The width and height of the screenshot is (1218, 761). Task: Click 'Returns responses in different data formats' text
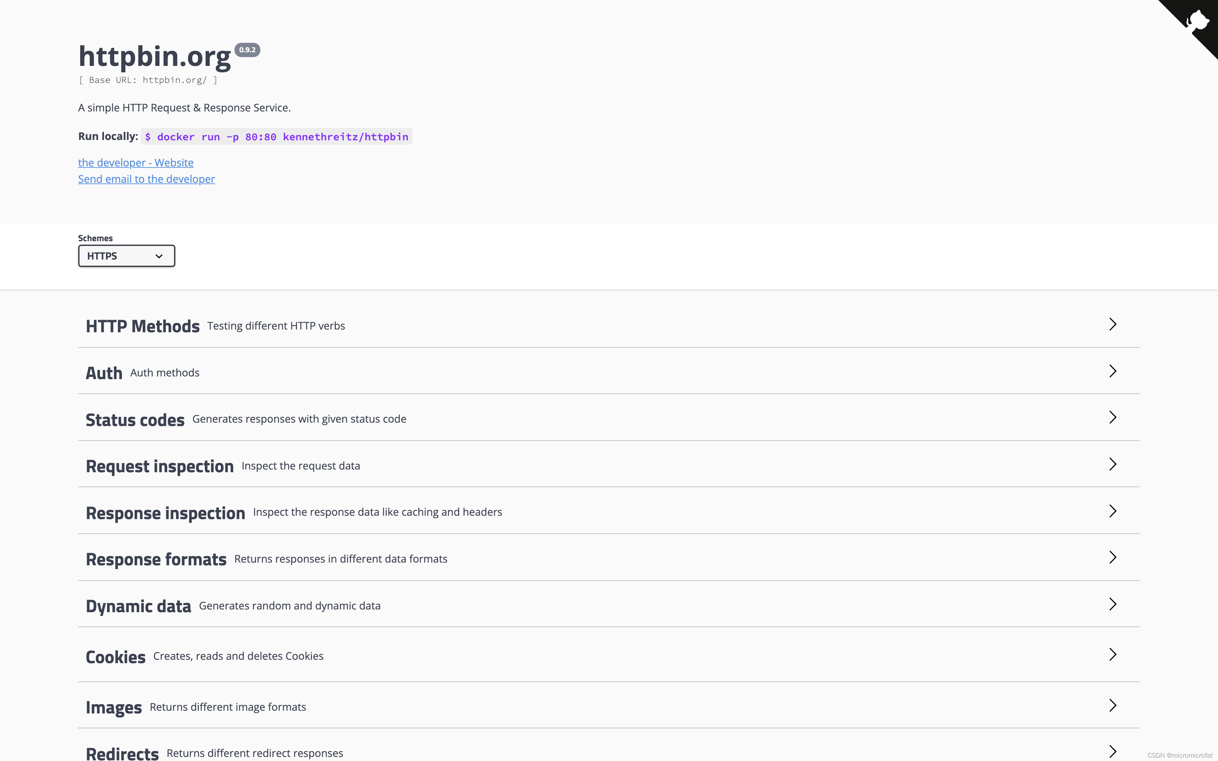click(341, 559)
